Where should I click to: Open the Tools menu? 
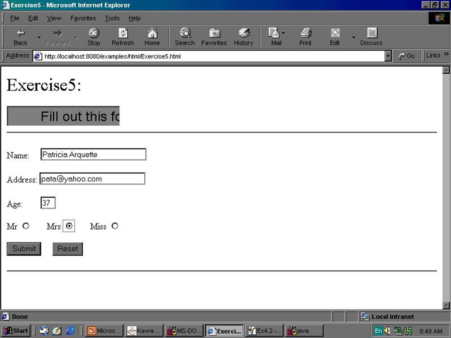(112, 18)
